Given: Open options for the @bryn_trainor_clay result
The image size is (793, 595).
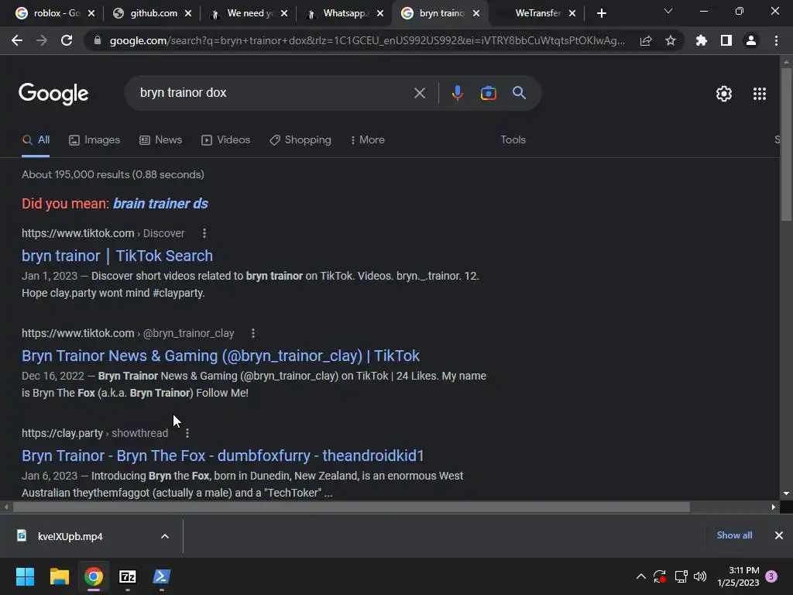Looking at the screenshot, I should (253, 333).
